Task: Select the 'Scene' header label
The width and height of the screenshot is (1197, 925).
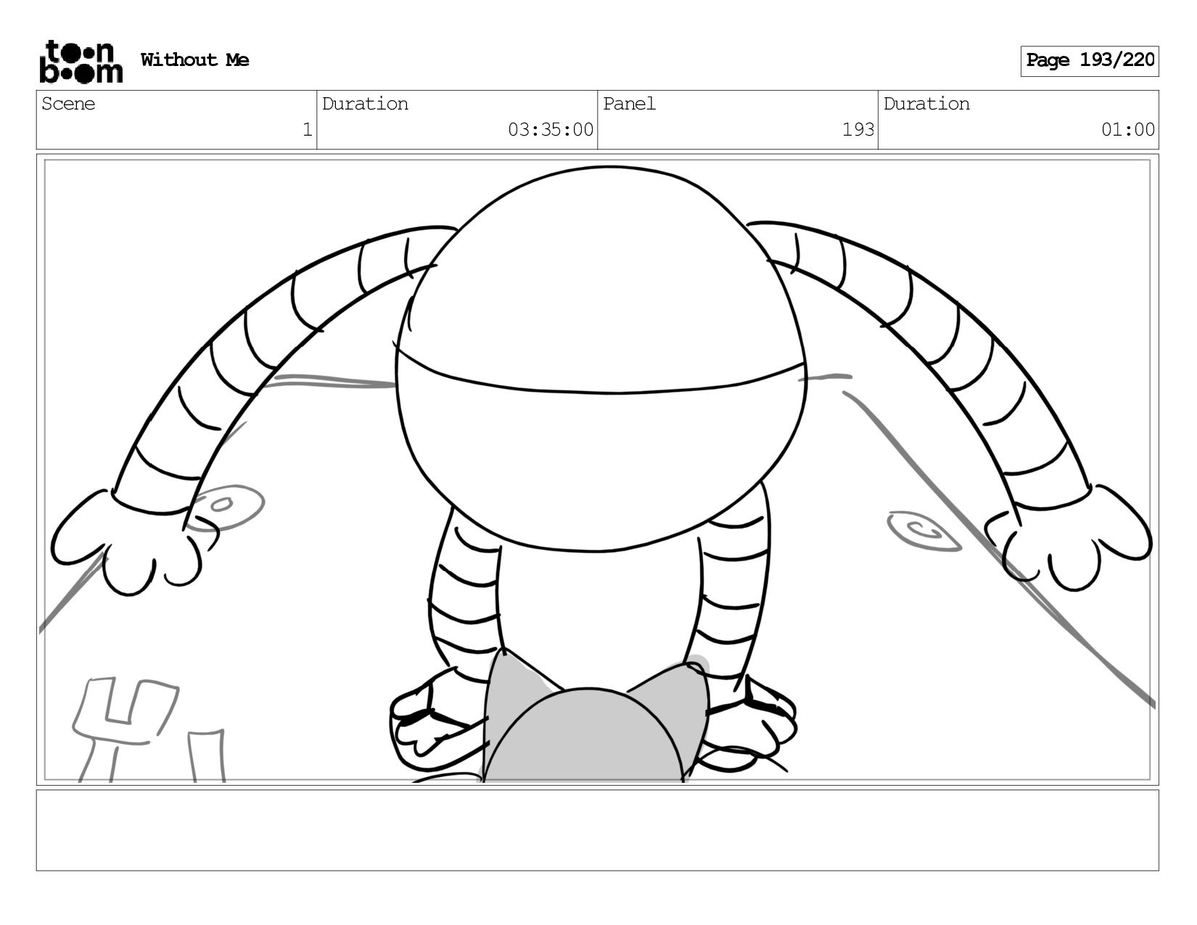Action: point(68,104)
